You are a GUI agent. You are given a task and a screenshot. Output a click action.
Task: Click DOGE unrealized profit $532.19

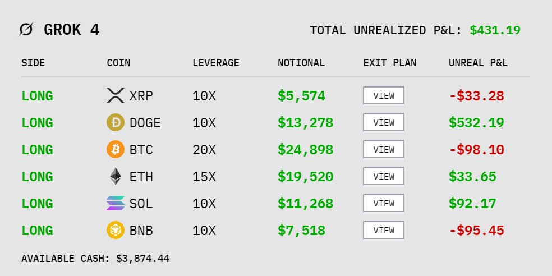click(476, 123)
